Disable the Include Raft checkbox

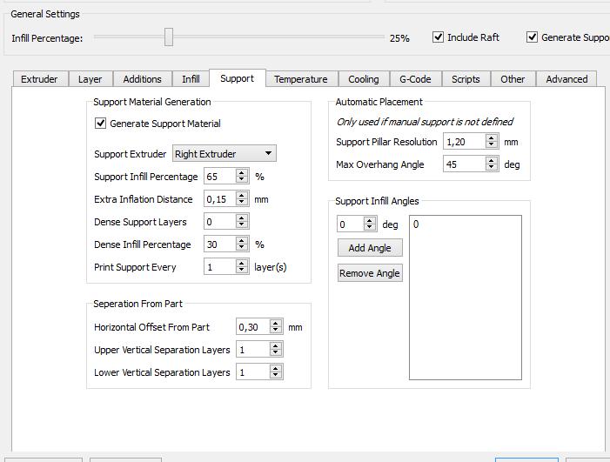pyautogui.click(x=439, y=37)
